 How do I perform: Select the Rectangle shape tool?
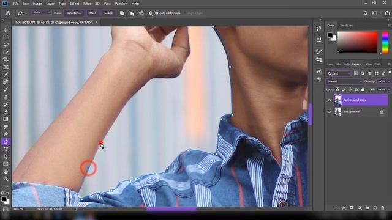tap(6, 164)
